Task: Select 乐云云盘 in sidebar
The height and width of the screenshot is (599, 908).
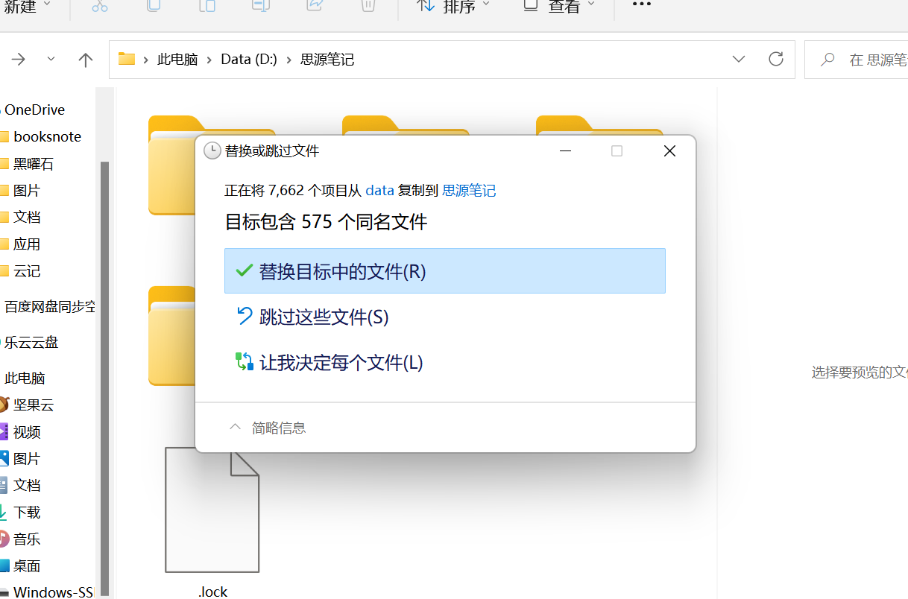Action: 31,343
